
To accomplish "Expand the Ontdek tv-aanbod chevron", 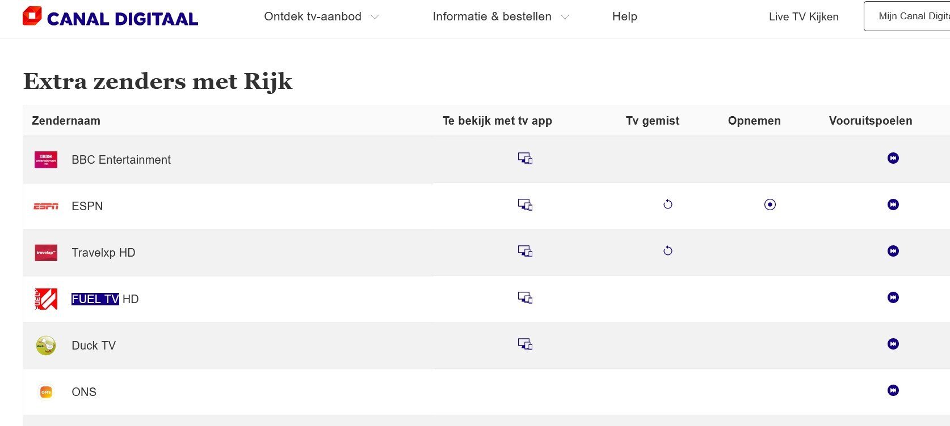I will click(x=375, y=18).
